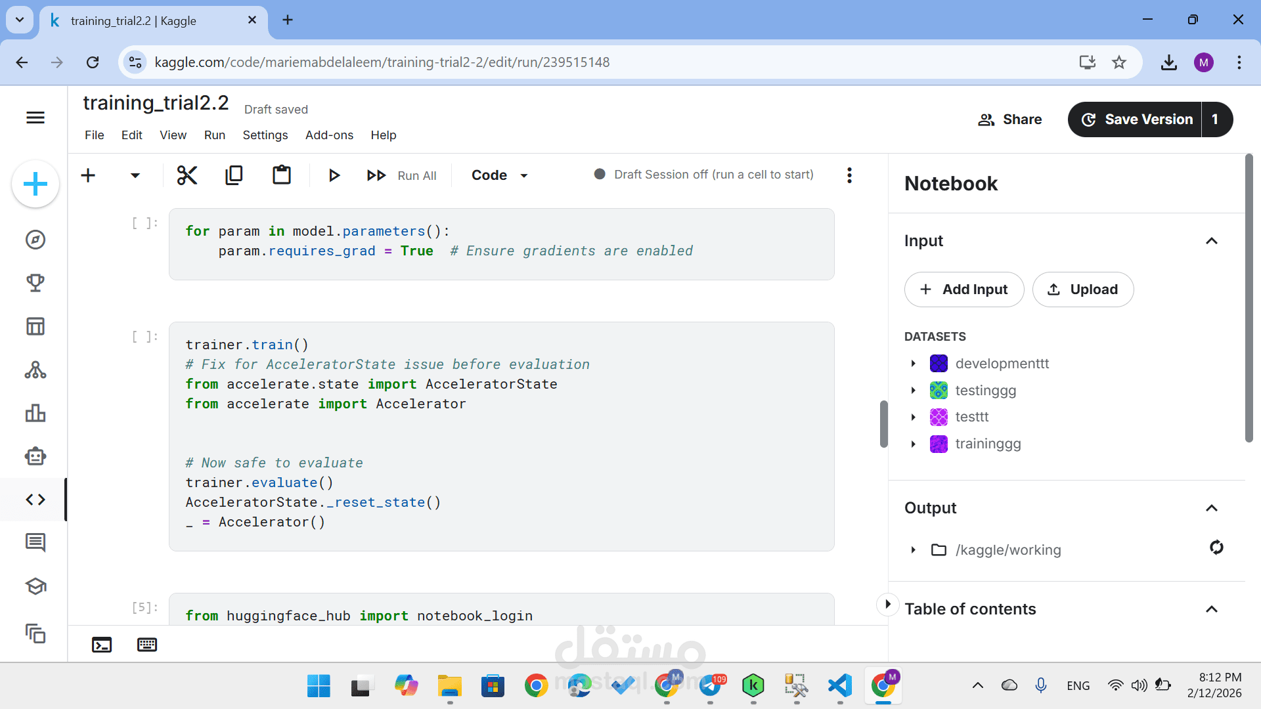Screen dimensions: 1261x709
Task: Expand the traininggg dataset tree
Action: coord(914,444)
